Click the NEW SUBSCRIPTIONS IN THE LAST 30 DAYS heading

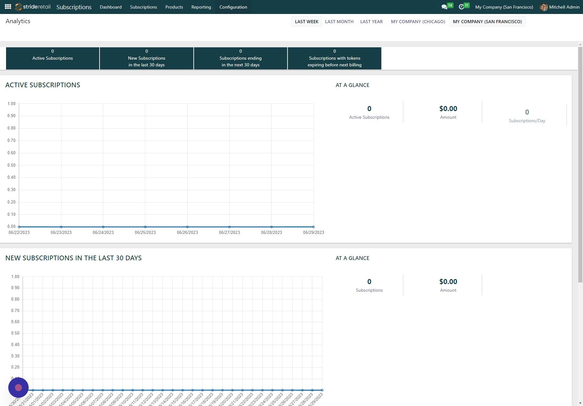click(73, 258)
